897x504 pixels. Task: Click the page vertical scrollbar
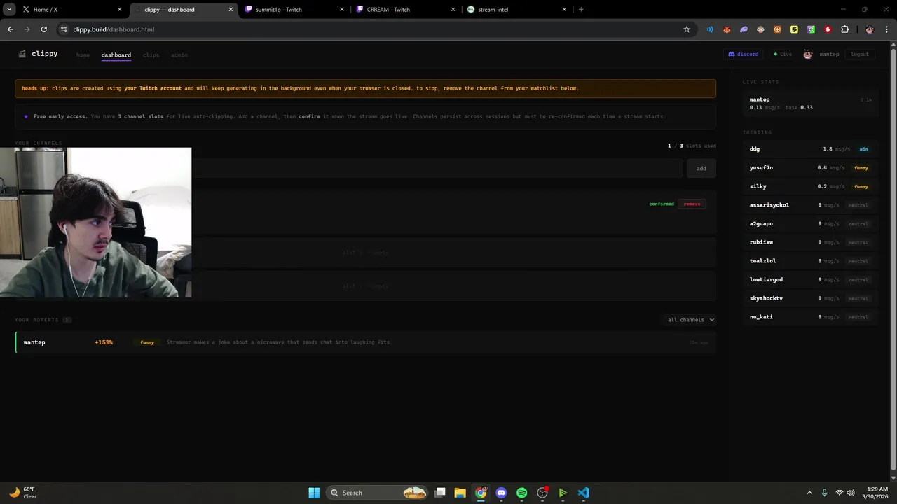click(893, 259)
